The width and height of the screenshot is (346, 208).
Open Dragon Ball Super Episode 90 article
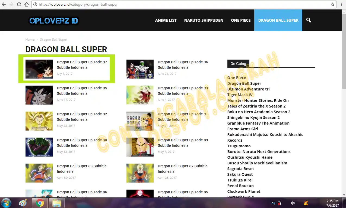pyautogui.click(x=82, y=143)
